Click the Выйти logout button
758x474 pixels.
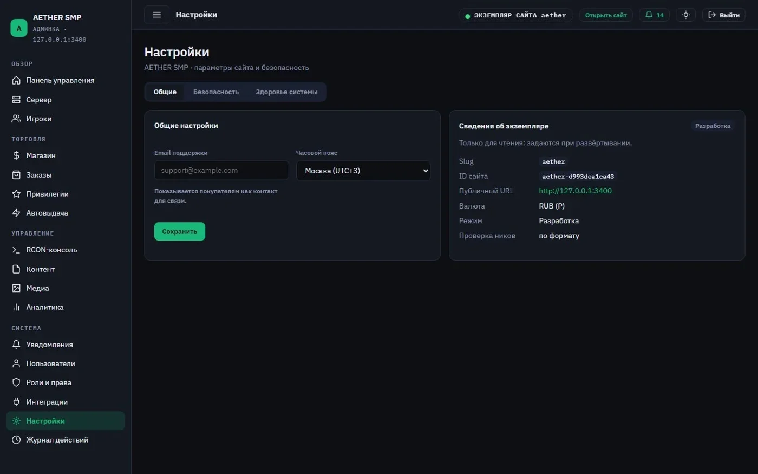(x=724, y=15)
